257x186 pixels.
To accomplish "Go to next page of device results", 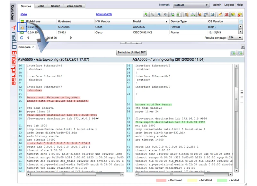I will click(x=71, y=38).
